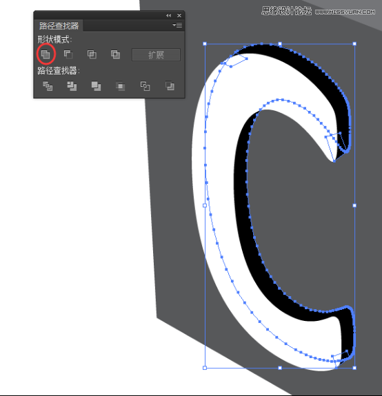382x396 pixels.
Task: Click the 扩展 (Expand) button
Action: pos(156,54)
